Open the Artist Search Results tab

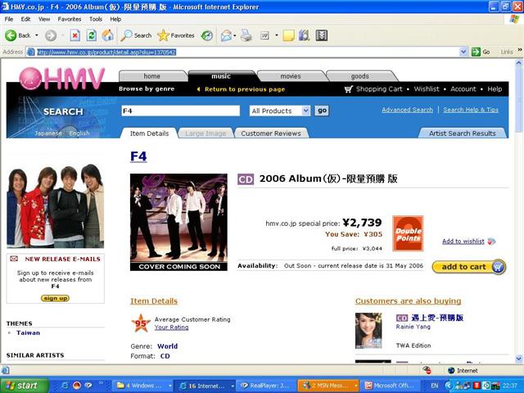point(463,133)
